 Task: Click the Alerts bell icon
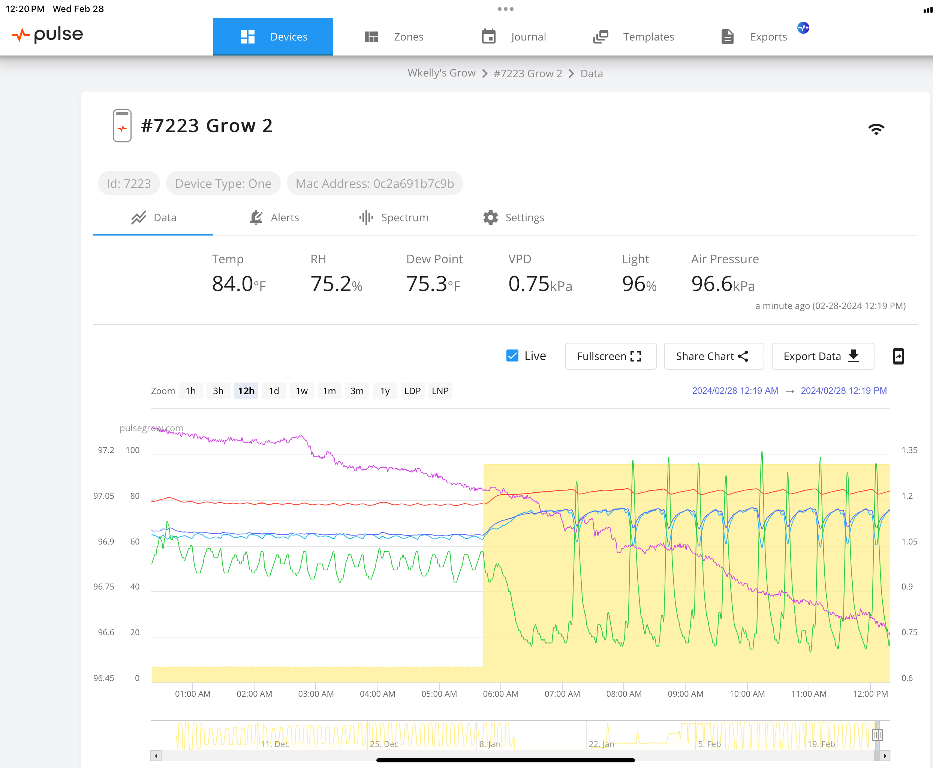coord(256,217)
